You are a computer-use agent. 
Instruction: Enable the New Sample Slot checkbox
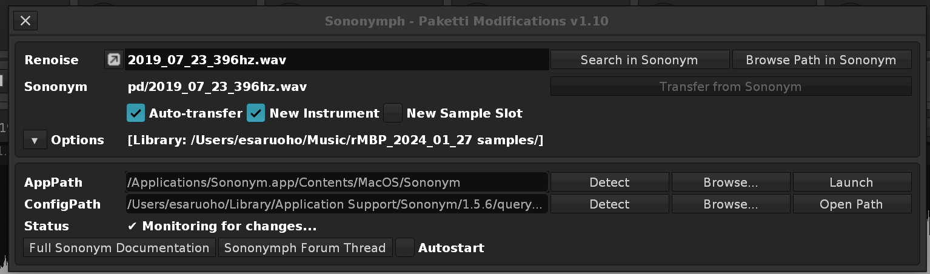point(393,113)
